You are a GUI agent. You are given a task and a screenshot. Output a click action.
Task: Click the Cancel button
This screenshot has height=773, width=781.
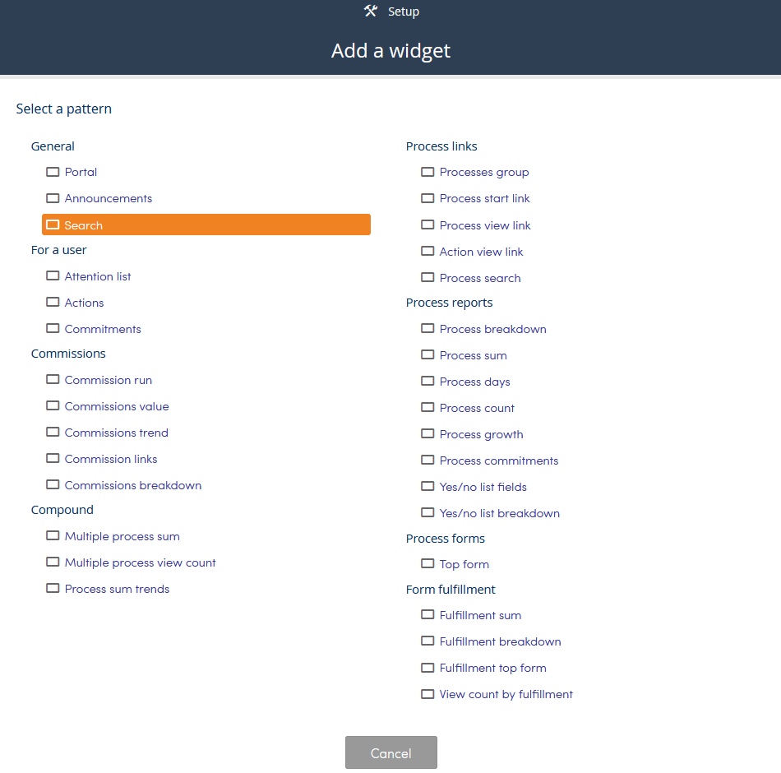[x=391, y=752]
